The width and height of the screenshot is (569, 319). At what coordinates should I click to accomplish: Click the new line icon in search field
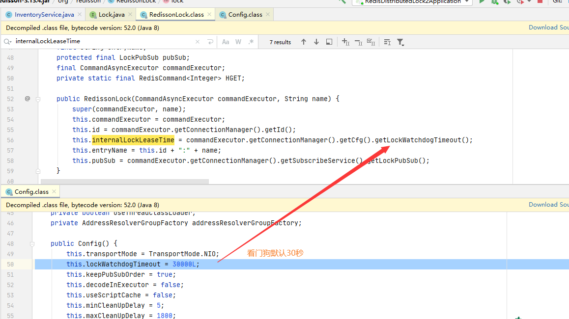point(210,42)
